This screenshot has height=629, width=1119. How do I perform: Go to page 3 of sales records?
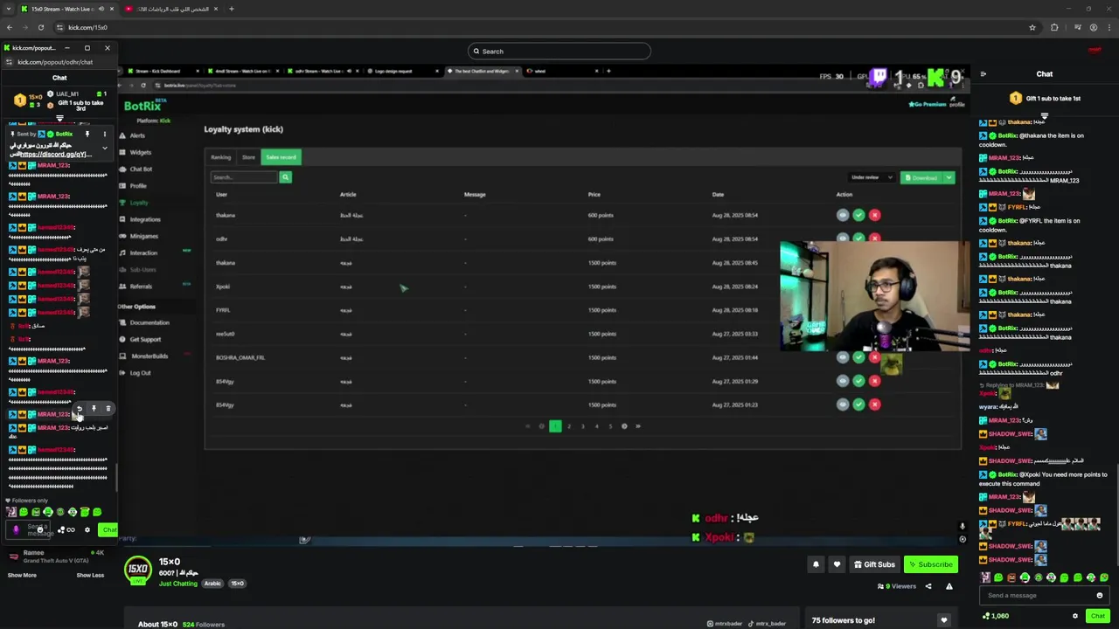pyautogui.click(x=583, y=426)
